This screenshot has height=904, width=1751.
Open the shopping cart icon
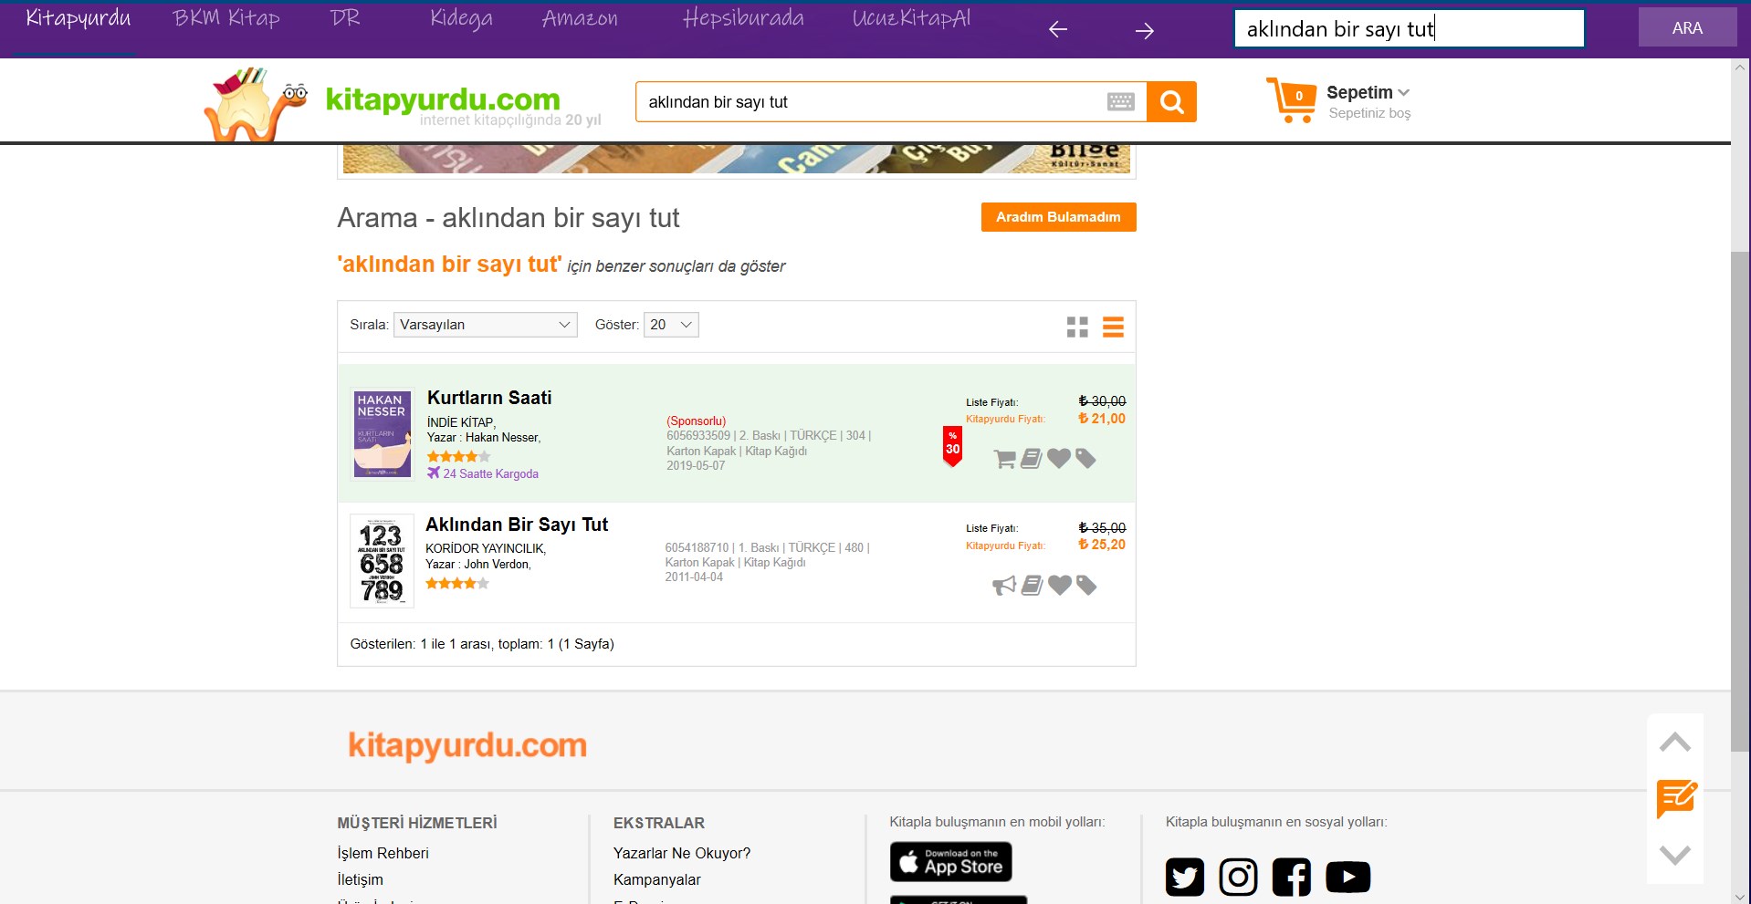[1291, 100]
